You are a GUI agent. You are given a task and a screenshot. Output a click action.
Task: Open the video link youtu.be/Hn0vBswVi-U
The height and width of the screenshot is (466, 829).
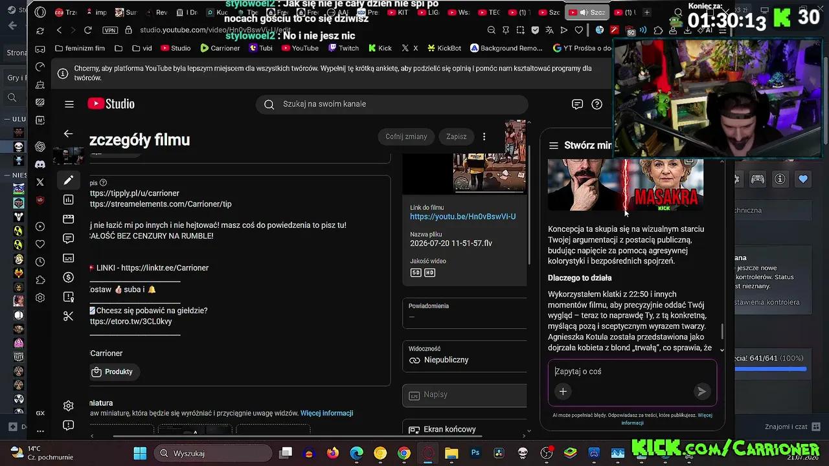pyautogui.click(x=462, y=216)
